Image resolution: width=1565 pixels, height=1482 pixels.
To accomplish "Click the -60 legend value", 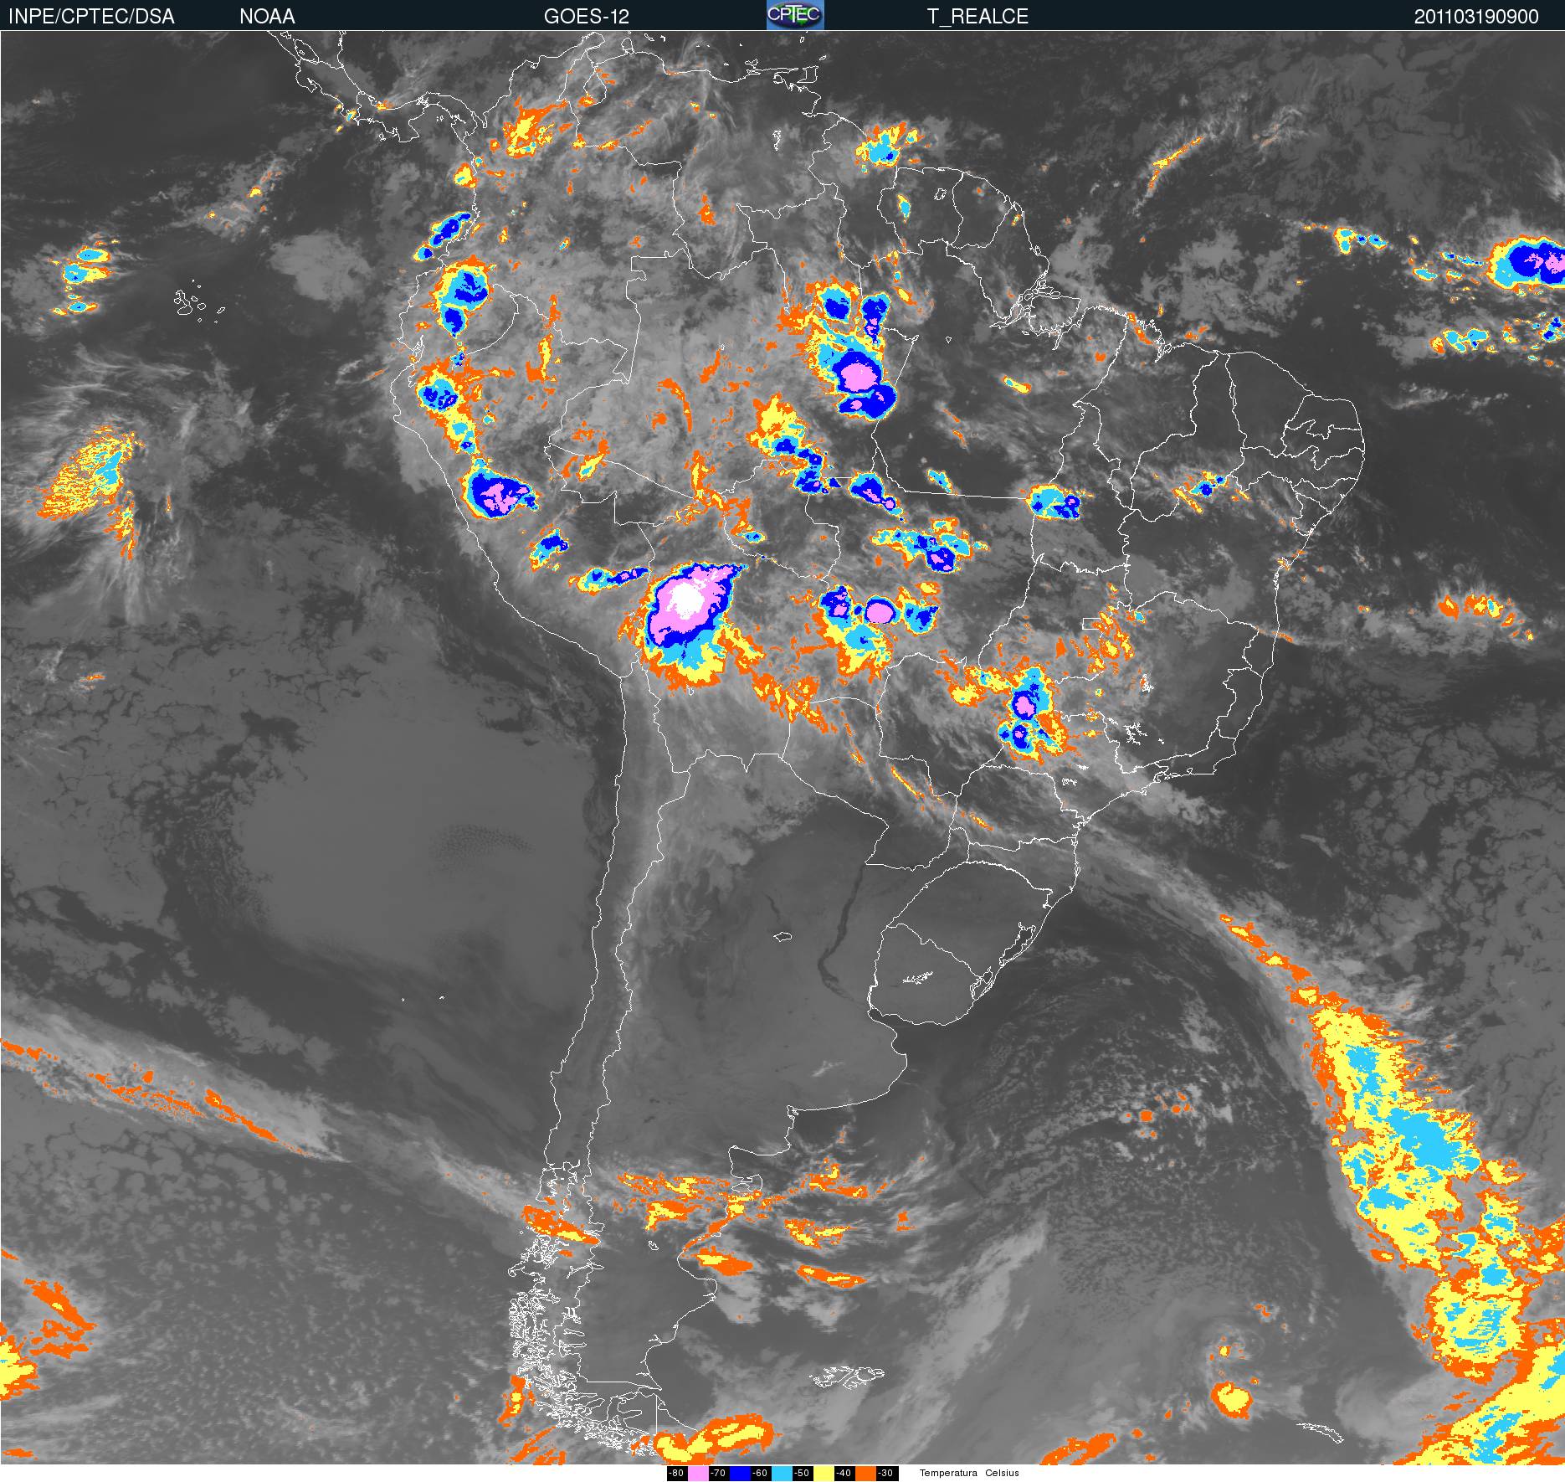I will click(760, 1474).
